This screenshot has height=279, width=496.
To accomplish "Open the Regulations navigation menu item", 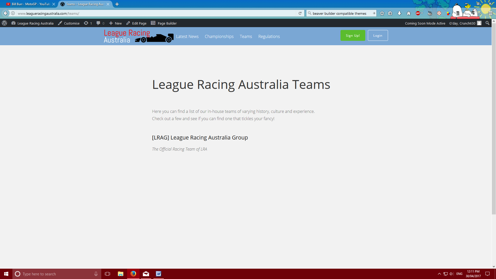I will pyautogui.click(x=269, y=36).
